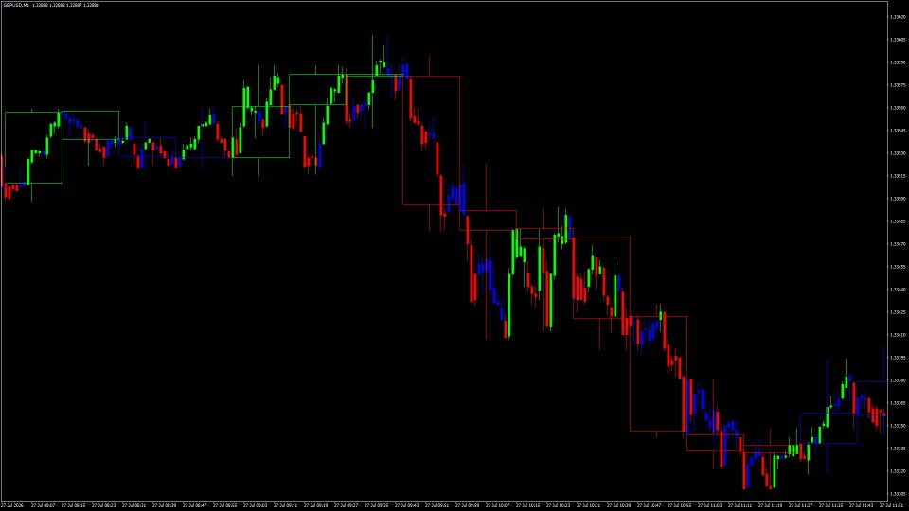The height and width of the screenshot is (511, 909).
Task: Click the 1.33500 price axis label
Action: pos(898,198)
